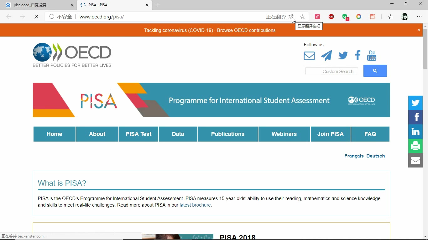Screen dimensions: 428x240
Task: Show translate options icon in address bar
Action: [x=291, y=17]
